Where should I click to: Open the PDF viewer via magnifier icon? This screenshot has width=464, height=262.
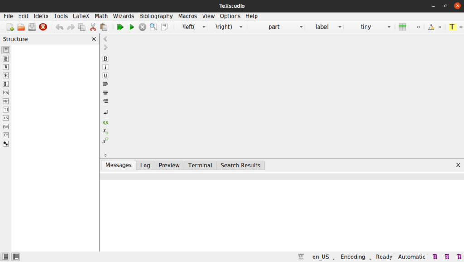(153, 27)
